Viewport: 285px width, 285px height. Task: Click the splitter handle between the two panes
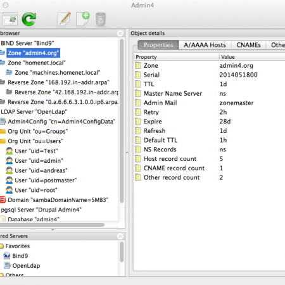point(127,152)
